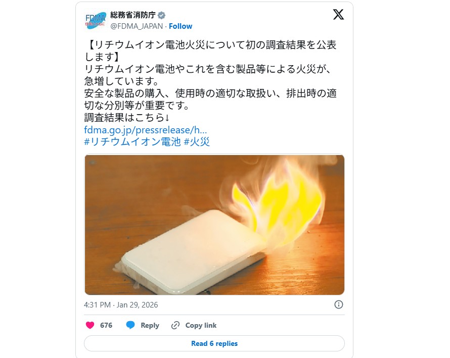Click the Reply text label
The image size is (450, 358).
tap(150, 325)
